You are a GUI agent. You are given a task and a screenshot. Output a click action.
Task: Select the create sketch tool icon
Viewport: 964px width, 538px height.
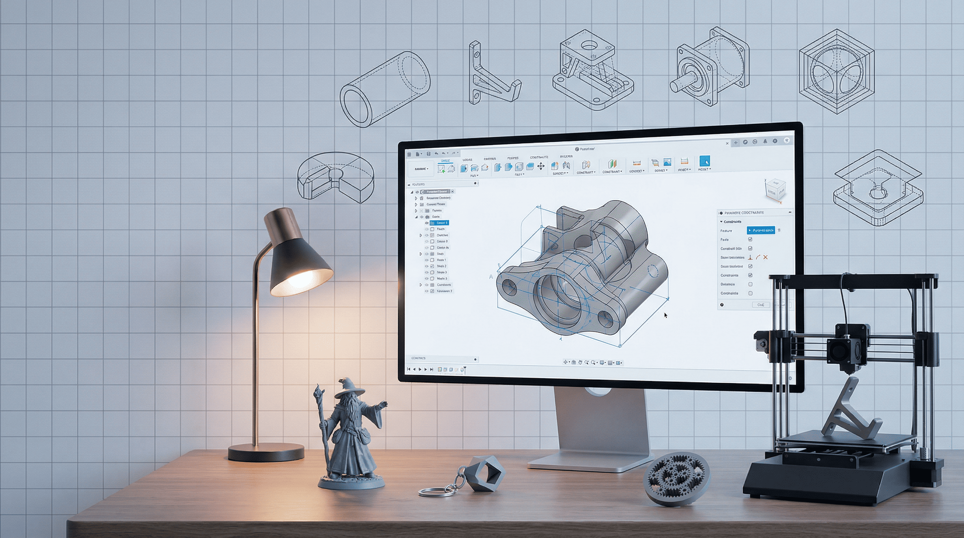(441, 169)
